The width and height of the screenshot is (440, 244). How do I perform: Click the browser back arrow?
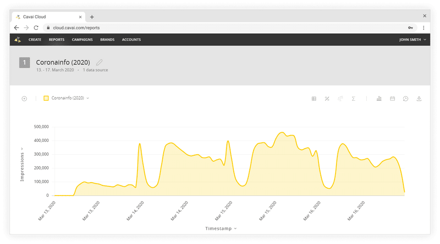click(x=16, y=28)
